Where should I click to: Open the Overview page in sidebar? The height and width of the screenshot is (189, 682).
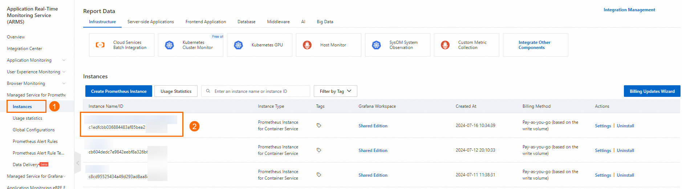tap(16, 37)
